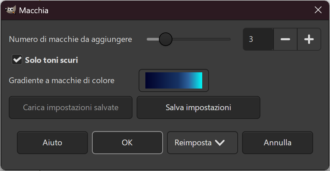Click the Carica impostazioni salvate button

click(71, 107)
